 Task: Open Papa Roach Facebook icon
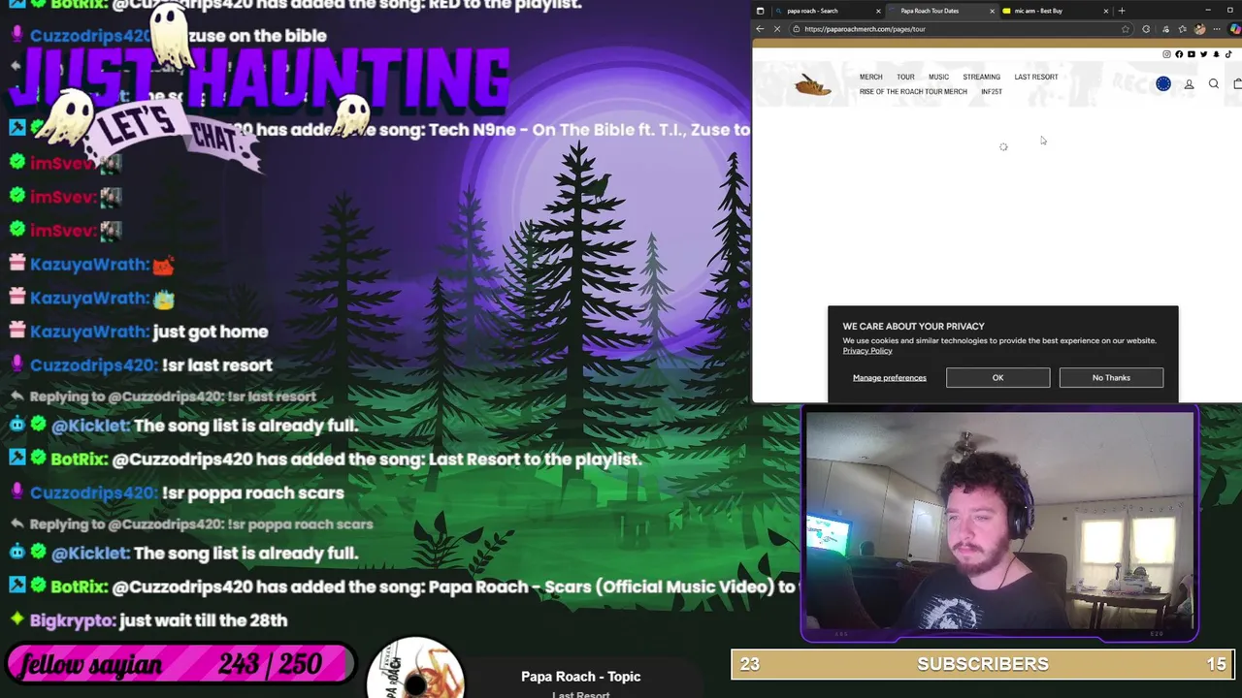coord(1179,54)
